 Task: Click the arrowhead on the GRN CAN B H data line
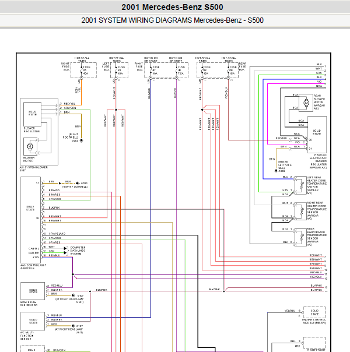tap(65, 253)
